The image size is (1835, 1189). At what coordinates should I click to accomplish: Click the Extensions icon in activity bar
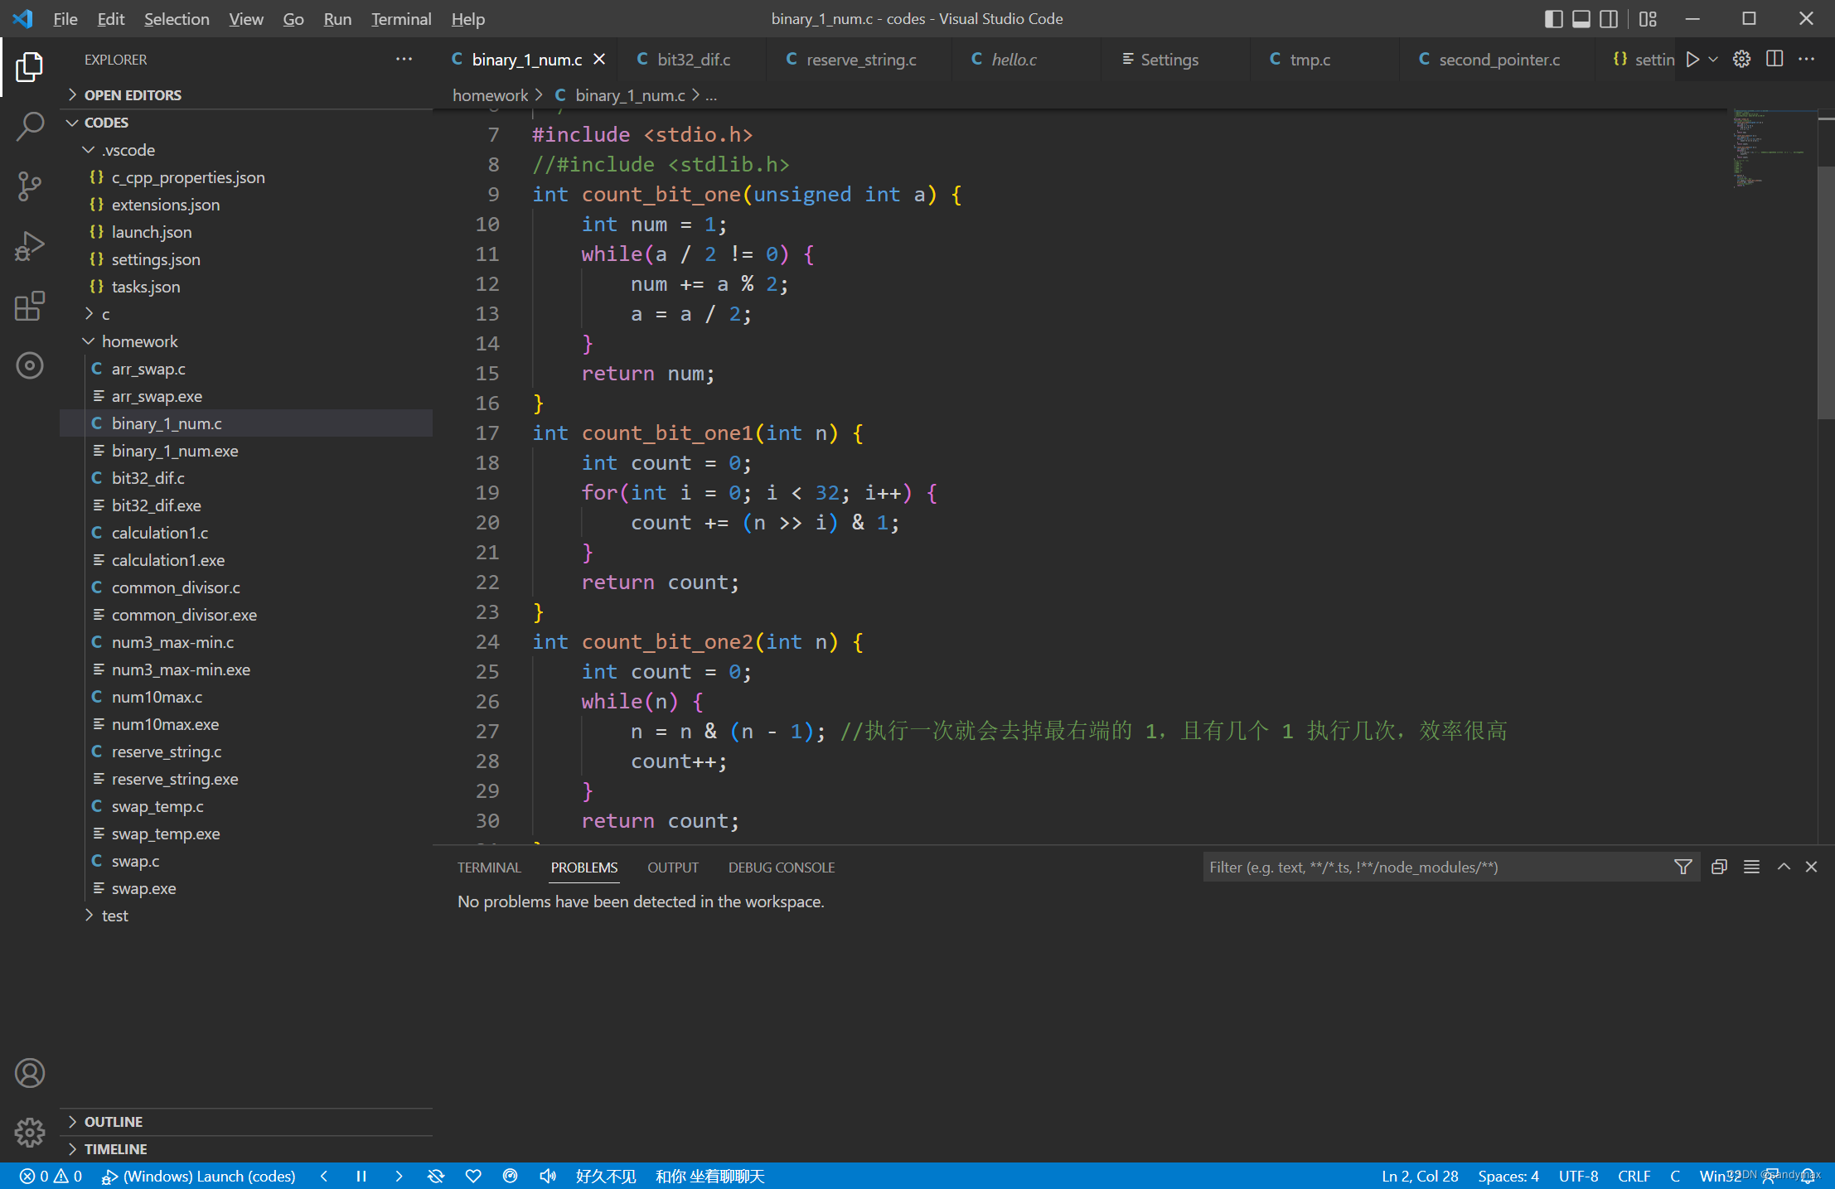click(x=30, y=305)
